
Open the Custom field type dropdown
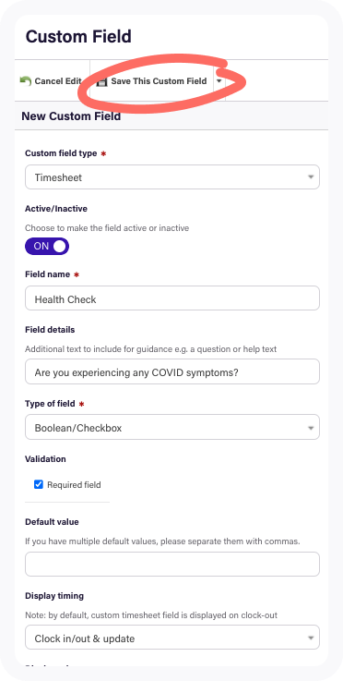[172, 177]
